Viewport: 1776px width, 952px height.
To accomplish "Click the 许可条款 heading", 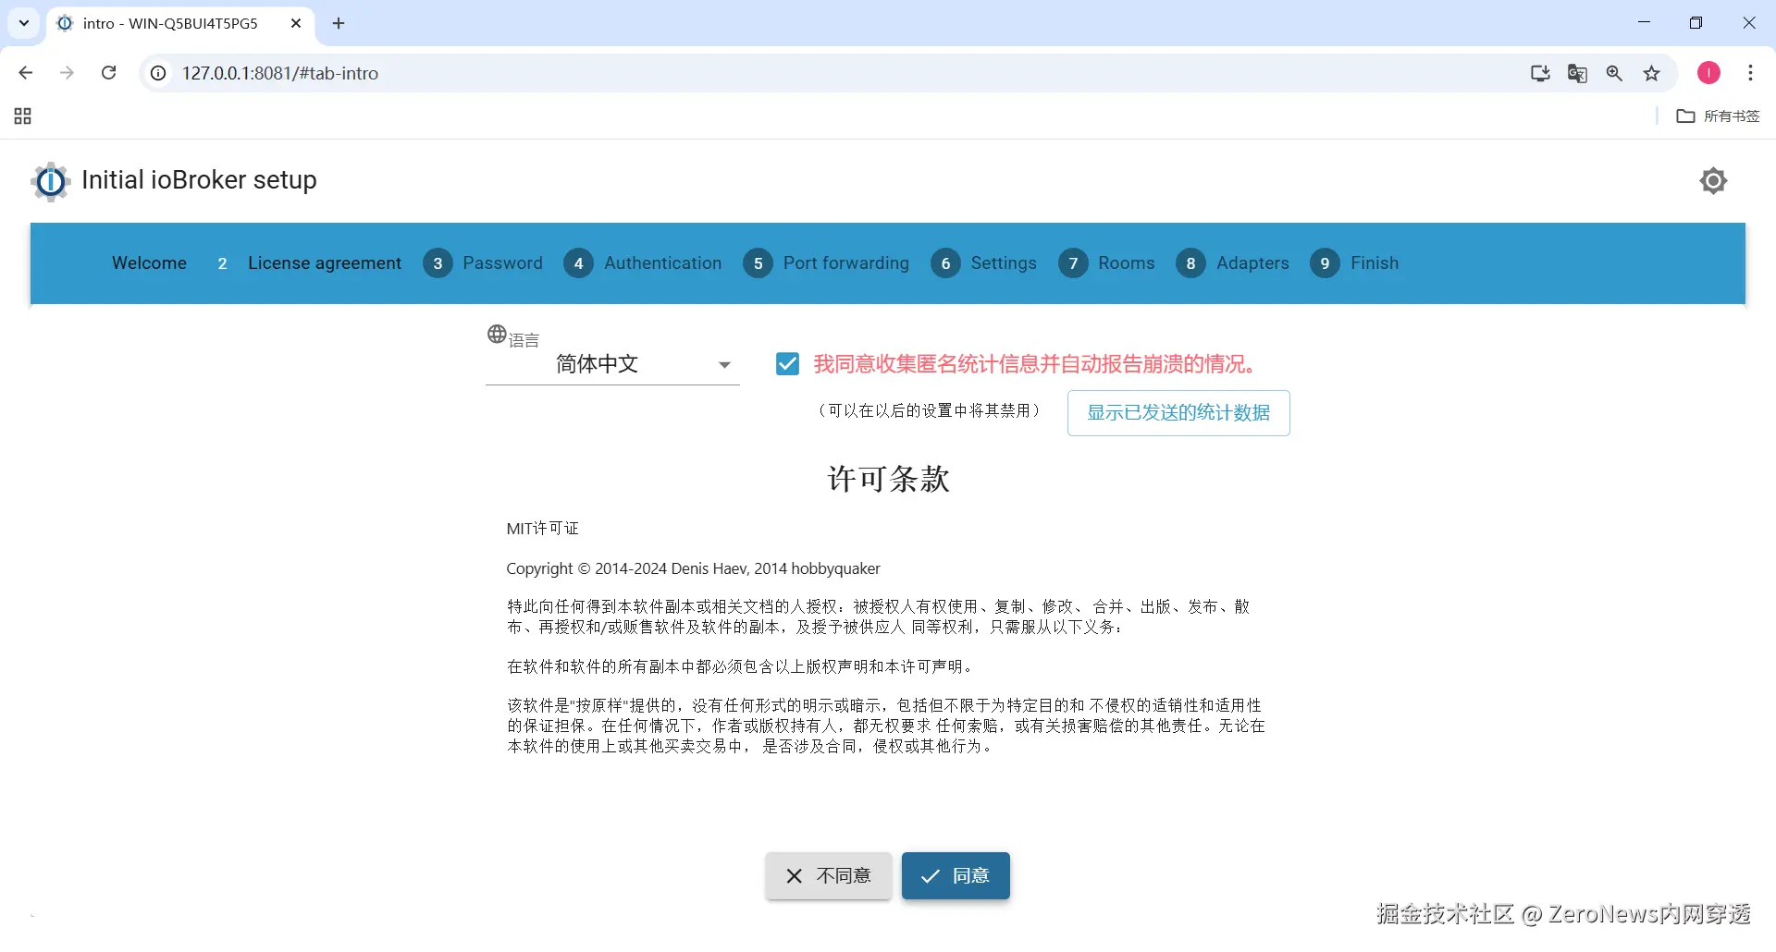I will click(x=888, y=479).
